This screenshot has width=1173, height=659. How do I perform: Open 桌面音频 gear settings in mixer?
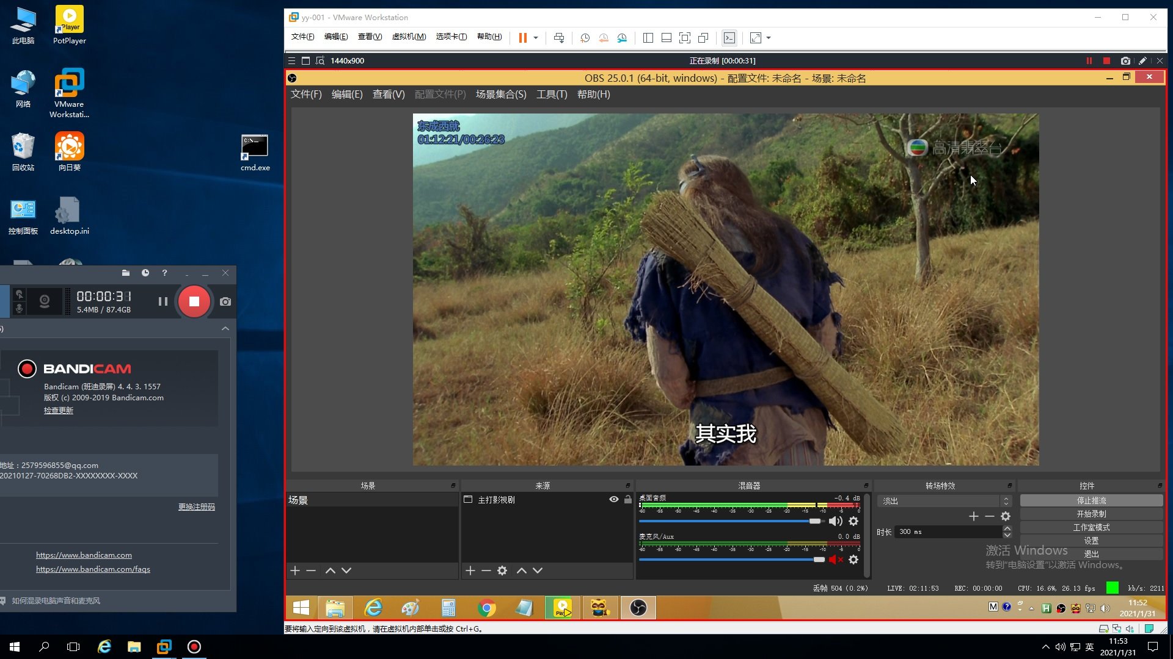853,521
